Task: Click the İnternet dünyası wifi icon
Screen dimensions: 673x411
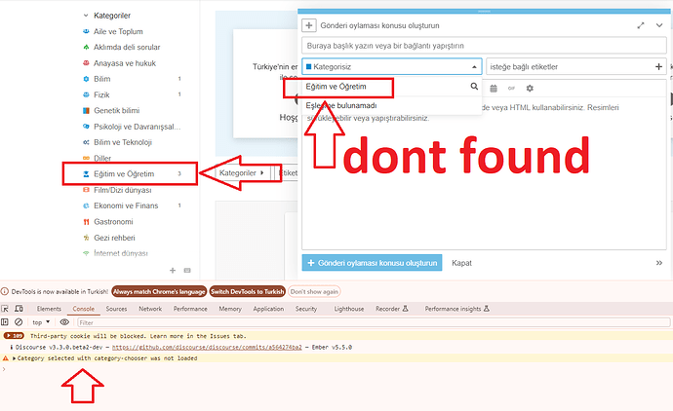Action: 86,253
